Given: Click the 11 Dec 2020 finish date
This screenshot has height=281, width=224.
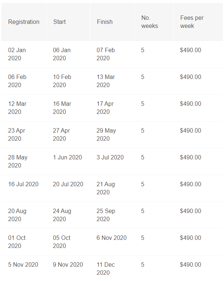Looking at the screenshot, I should pyautogui.click(x=106, y=269).
